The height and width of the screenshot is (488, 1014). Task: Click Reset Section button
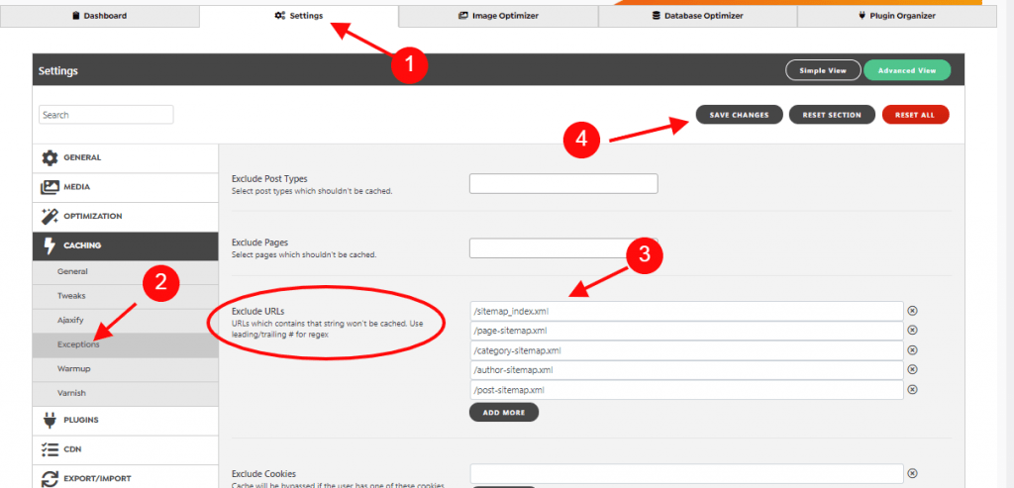832,115
